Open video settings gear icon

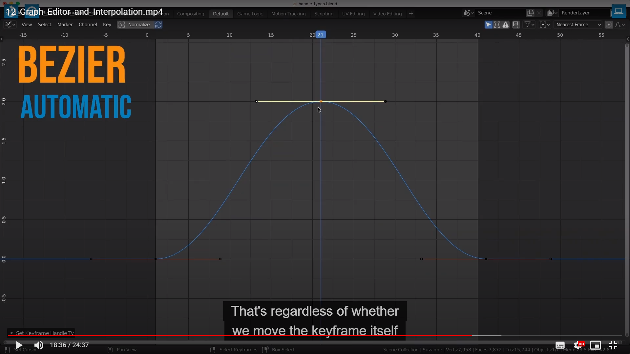(x=578, y=345)
